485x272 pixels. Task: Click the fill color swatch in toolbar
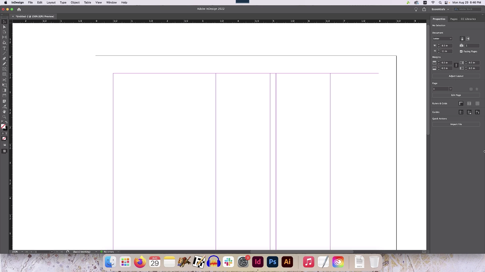(3, 126)
